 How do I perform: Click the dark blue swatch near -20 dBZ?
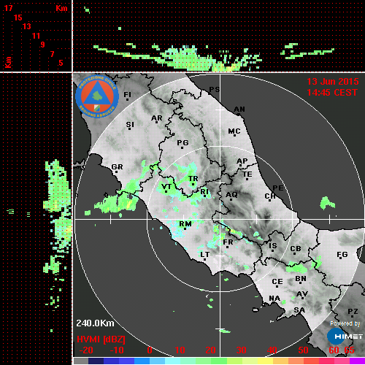pyautogui.click(x=96, y=361)
